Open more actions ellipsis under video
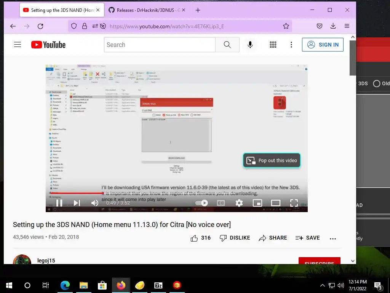Image resolution: width=390 pixels, height=293 pixels. (333, 238)
